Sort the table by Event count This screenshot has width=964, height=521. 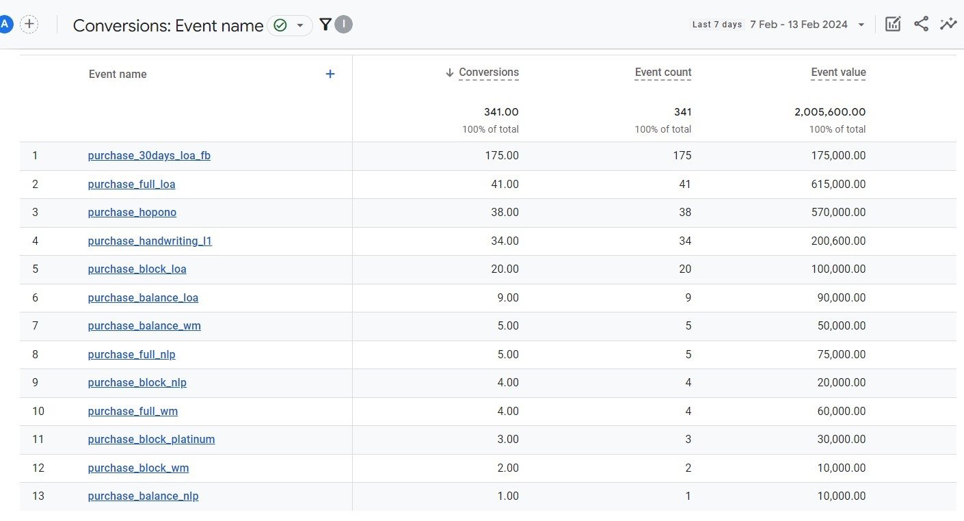click(662, 72)
